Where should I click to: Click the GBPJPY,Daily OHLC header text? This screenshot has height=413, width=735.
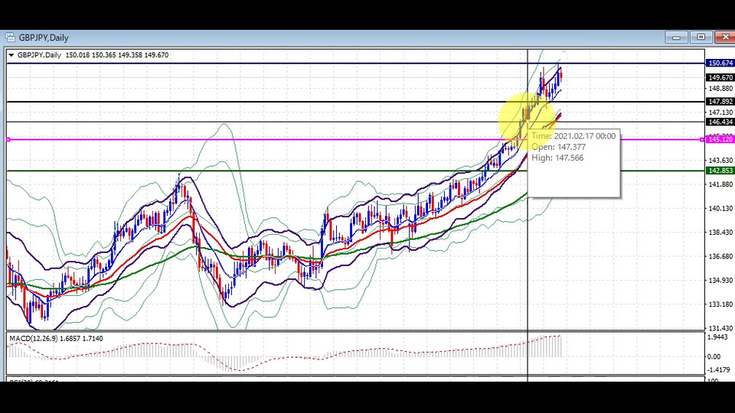[x=93, y=55]
